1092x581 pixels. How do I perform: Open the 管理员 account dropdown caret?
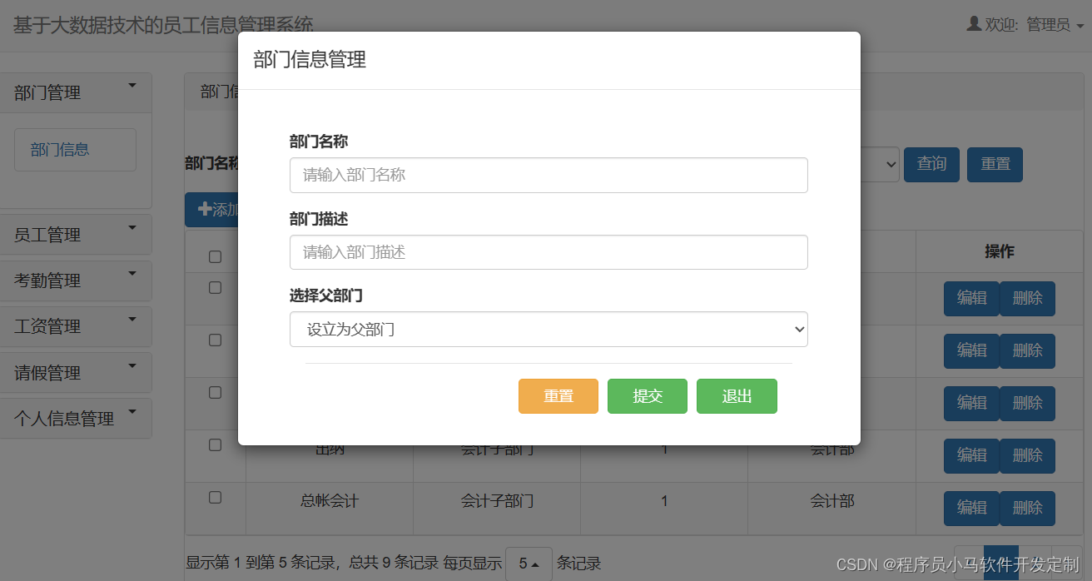click(1081, 24)
